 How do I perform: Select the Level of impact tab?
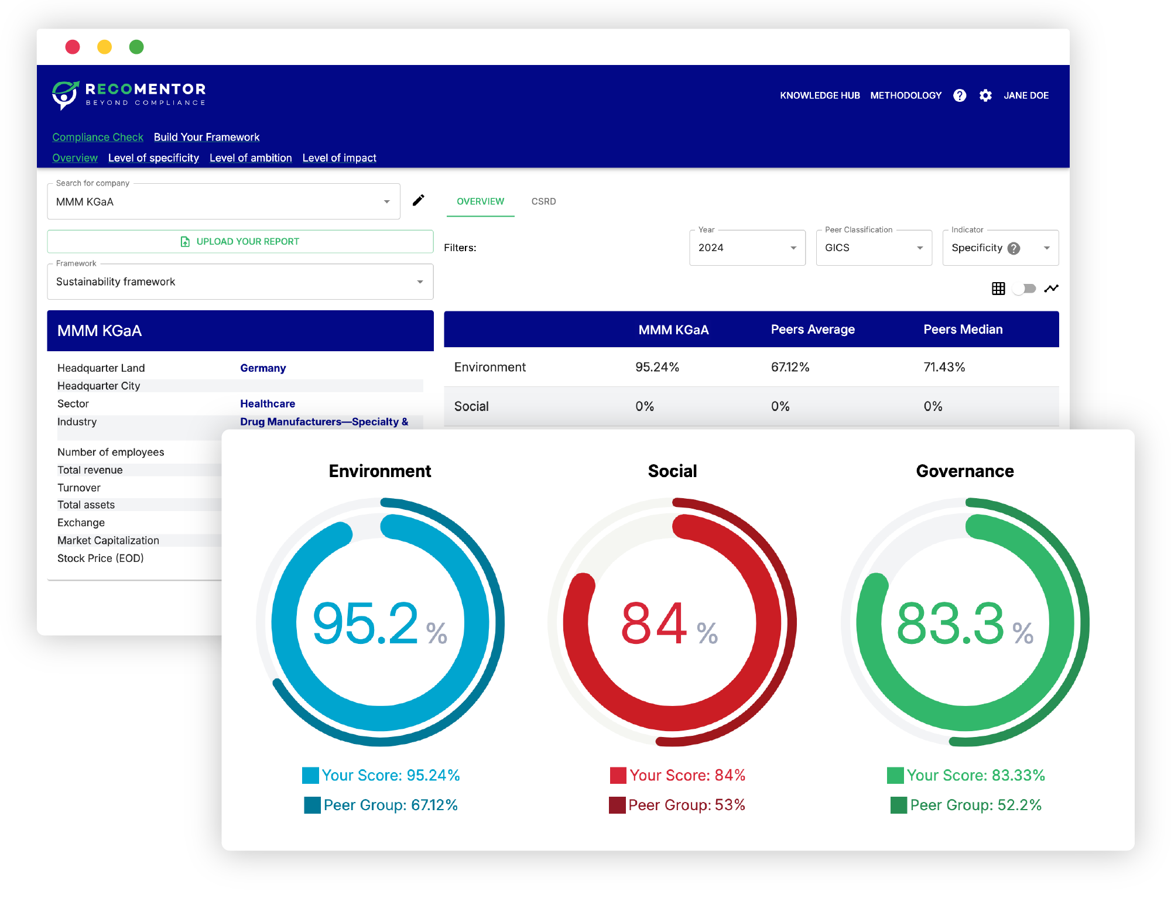338,157
